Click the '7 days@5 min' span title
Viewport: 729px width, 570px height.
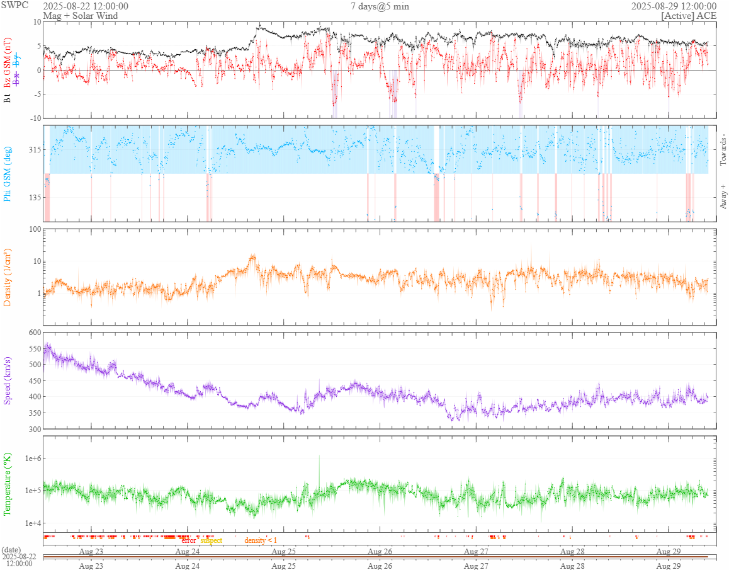click(x=380, y=6)
